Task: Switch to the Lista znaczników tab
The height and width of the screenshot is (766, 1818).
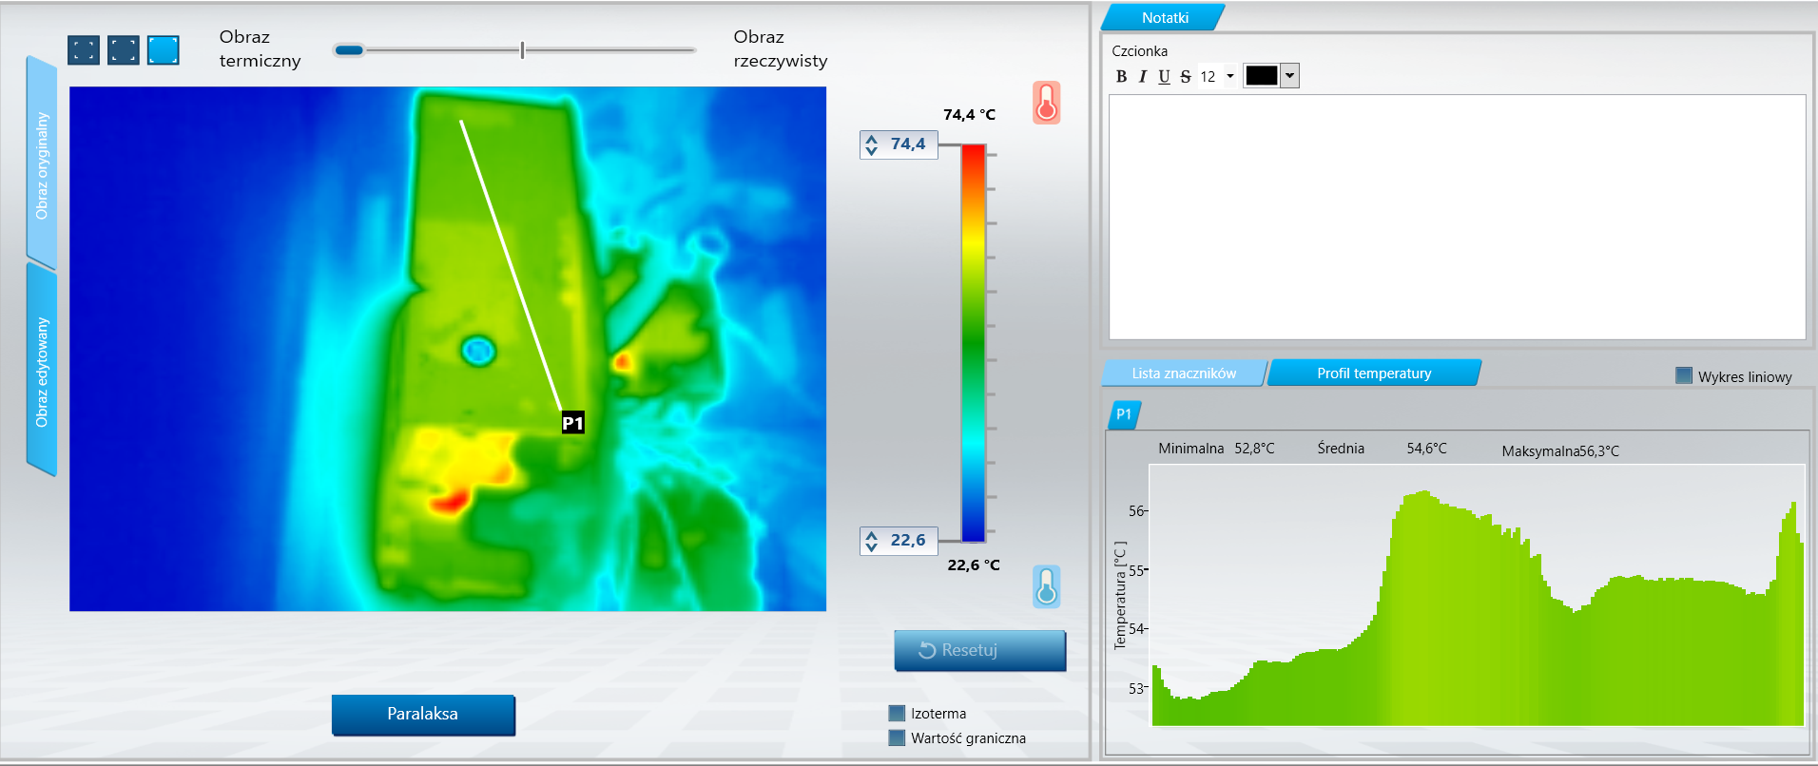Action: (x=1184, y=373)
